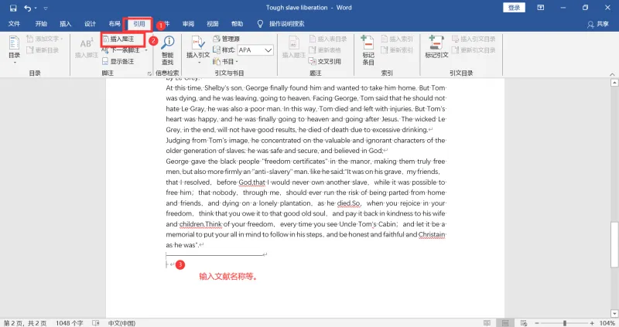Image resolution: width=619 pixels, height=327 pixels.
Task: Click the 共享 share button
Action: 598,24
